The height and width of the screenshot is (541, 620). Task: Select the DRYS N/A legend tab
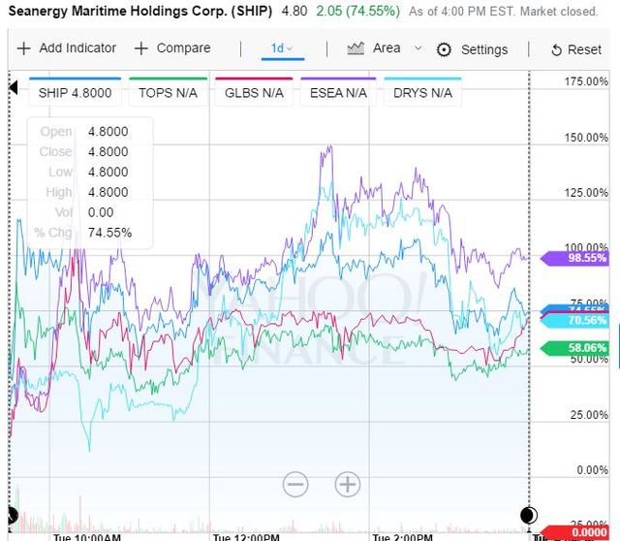point(422,93)
